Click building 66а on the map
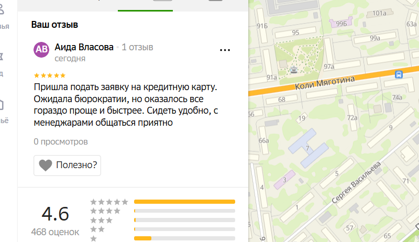The image size is (419, 242). [264, 140]
